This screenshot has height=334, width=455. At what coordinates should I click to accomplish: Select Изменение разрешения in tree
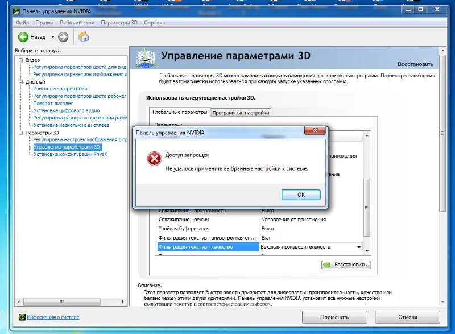click(60, 89)
